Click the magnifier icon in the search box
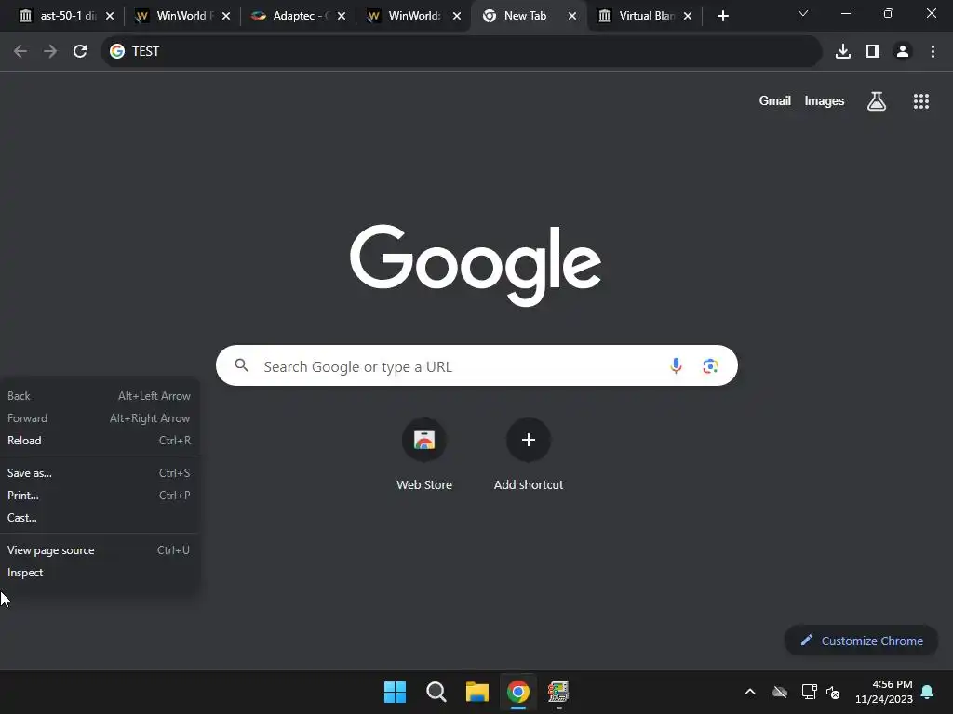The width and height of the screenshot is (953, 714). tap(241, 364)
